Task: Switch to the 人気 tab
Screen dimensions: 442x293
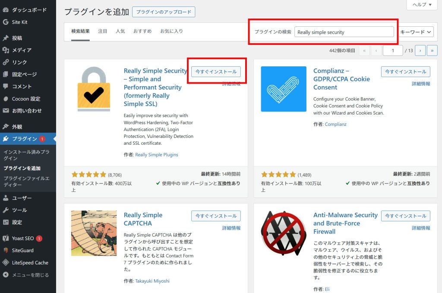Action: (x=120, y=31)
